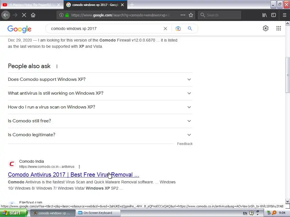
Task: Toggle the sidebar icon in toolbar
Action: 274,15
